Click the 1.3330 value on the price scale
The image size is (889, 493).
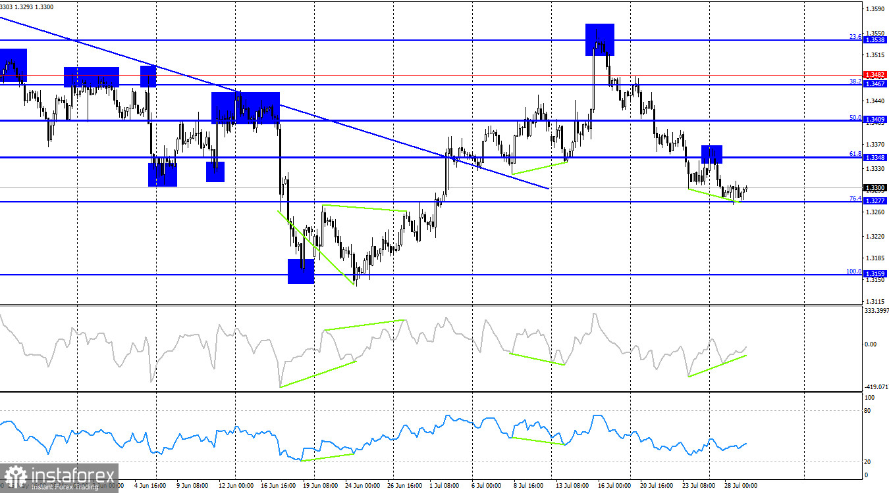tap(875, 169)
